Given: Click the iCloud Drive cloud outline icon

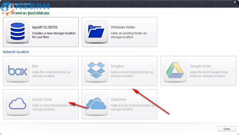Looking at the screenshot, I should [18, 103].
